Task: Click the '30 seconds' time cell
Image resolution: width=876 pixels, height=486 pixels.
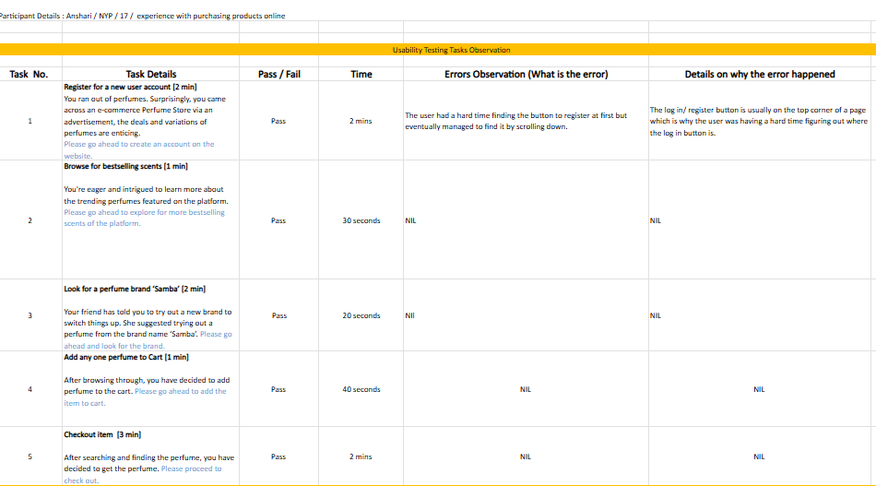Action: pos(361,221)
